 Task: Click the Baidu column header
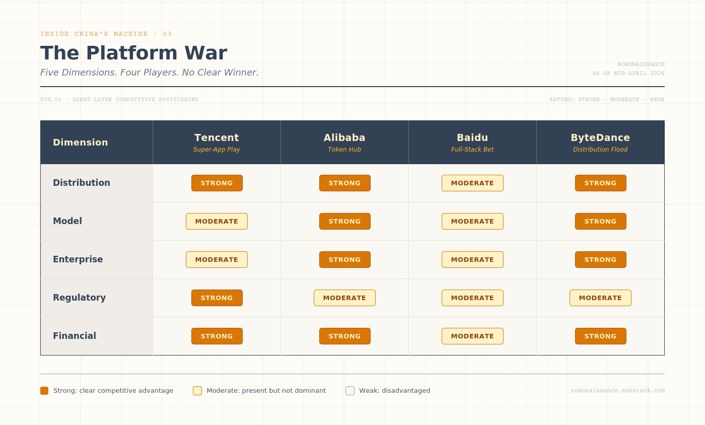click(472, 142)
